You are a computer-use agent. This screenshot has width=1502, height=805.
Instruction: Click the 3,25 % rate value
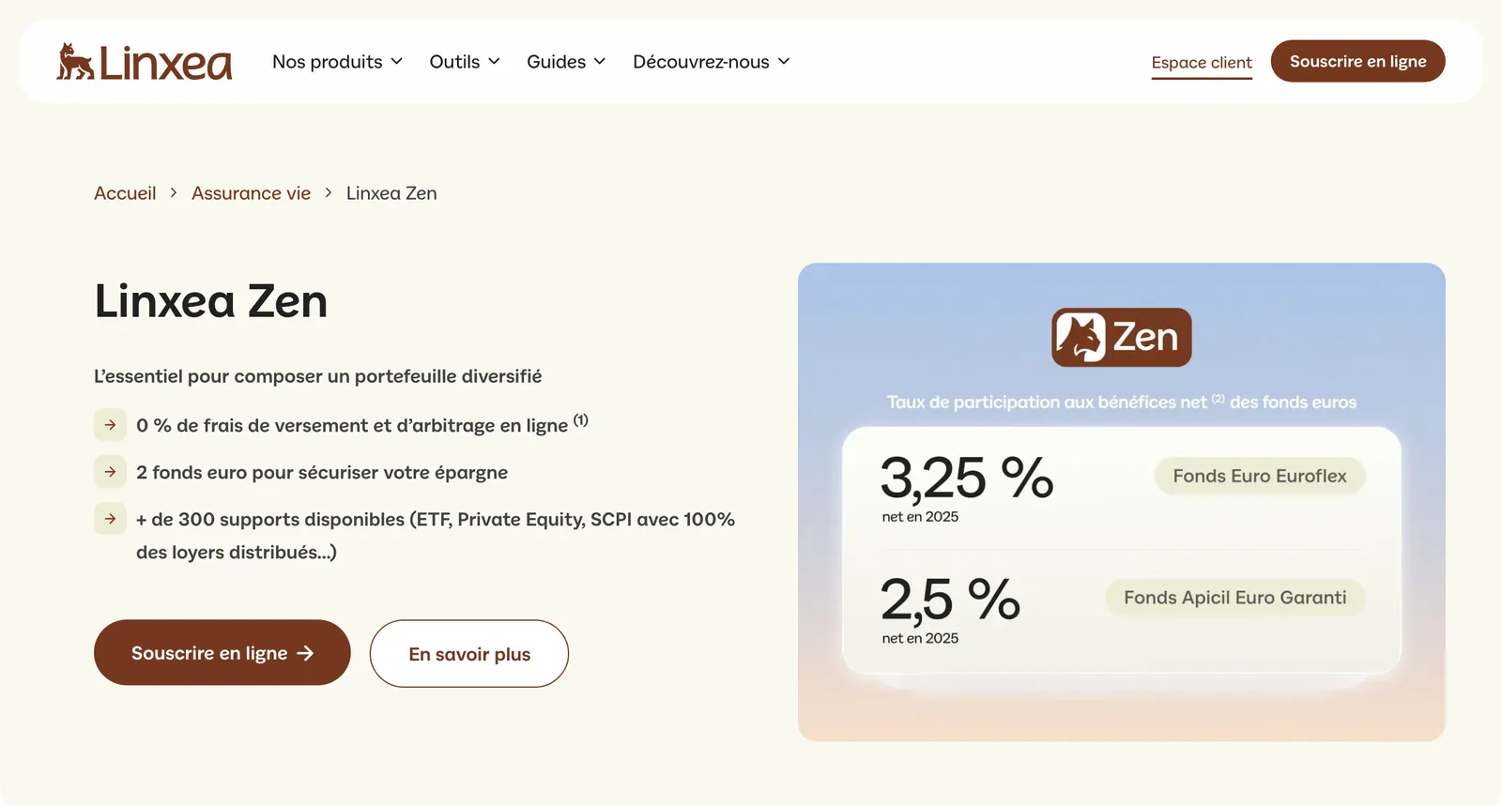click(x=967, y=478)
